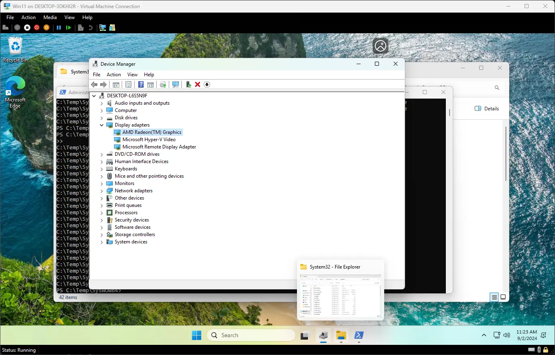Open Help menu in Device Manager
The width and height of the screenshot is (555, 355).
tap(149, 75)
